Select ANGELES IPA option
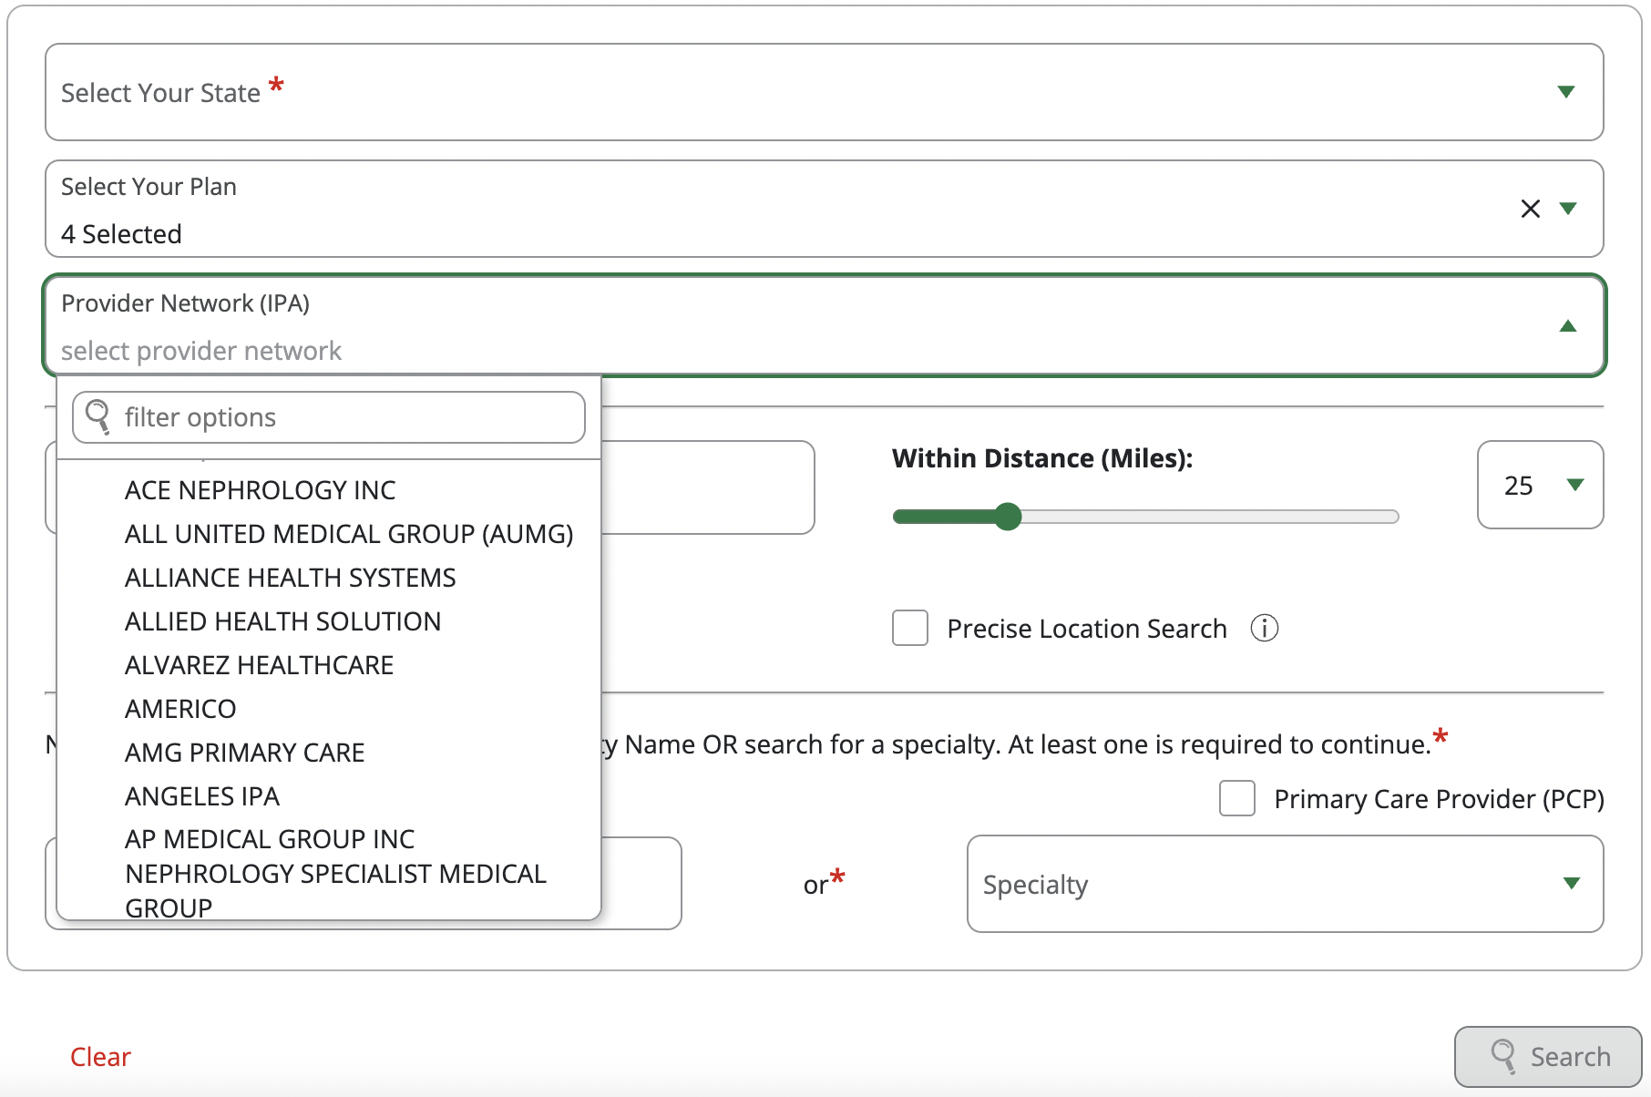 (201, 796)
